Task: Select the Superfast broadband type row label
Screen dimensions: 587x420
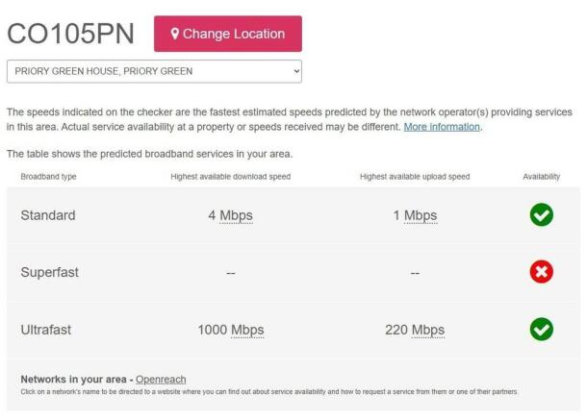Action: point(49,272)
